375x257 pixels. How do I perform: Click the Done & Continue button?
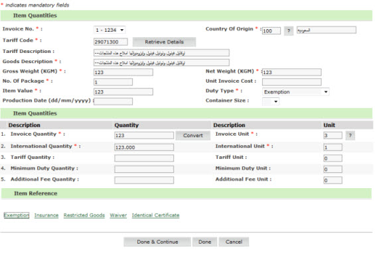[x=157, y=242]
